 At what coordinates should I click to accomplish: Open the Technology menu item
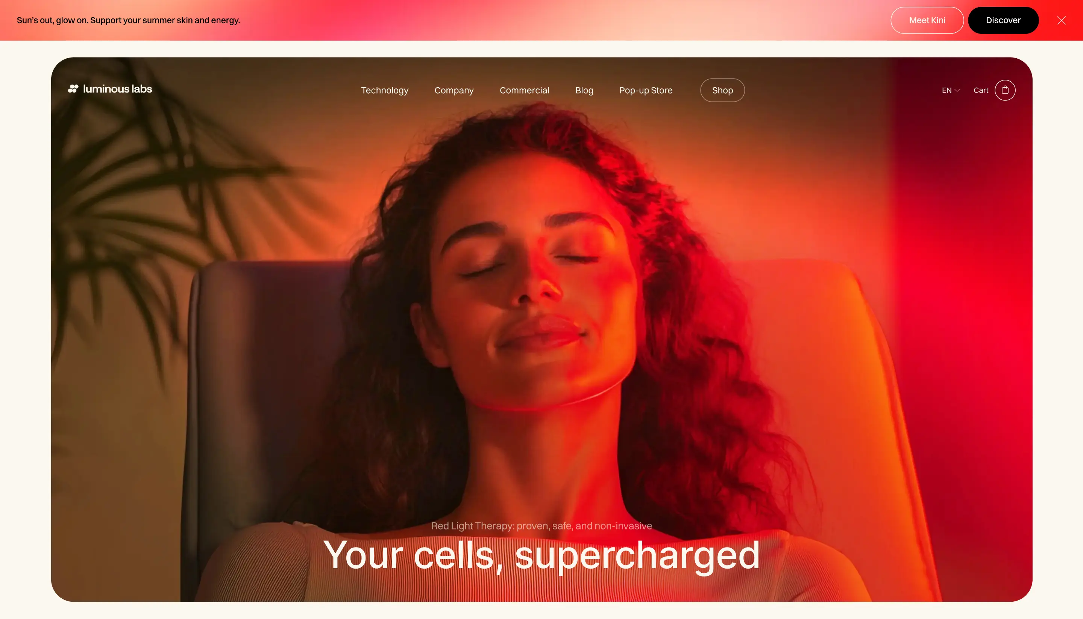point(385,91)
